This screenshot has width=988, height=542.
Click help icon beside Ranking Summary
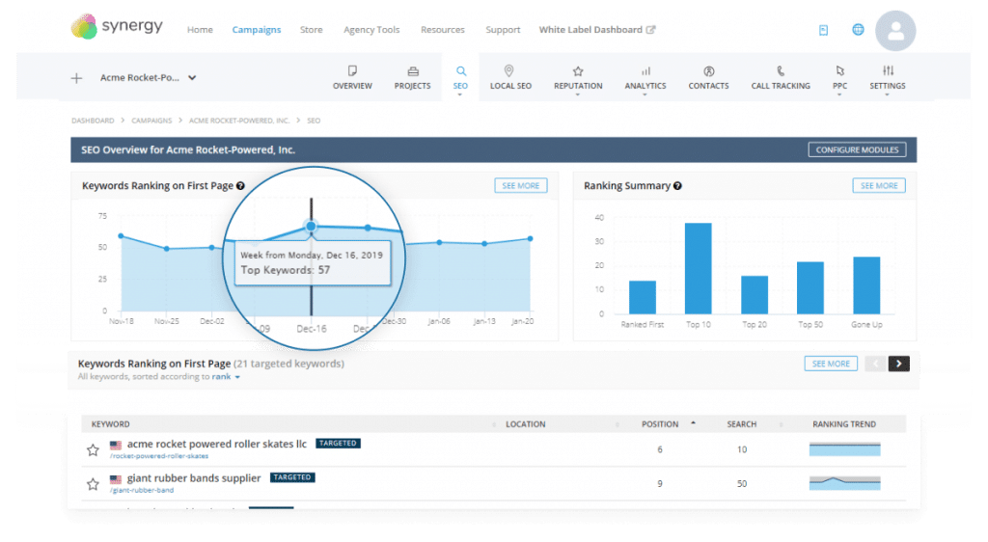tap(677, 186)
